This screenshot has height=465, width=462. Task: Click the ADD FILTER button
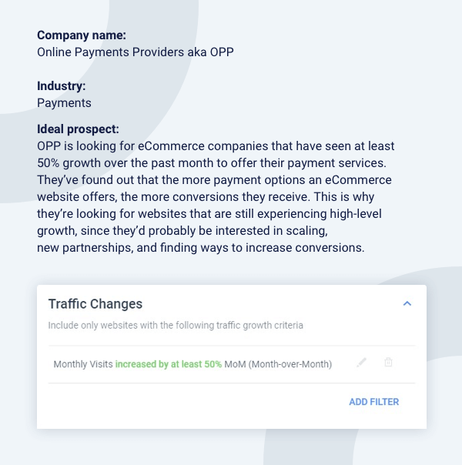click(x=373, y=402)
